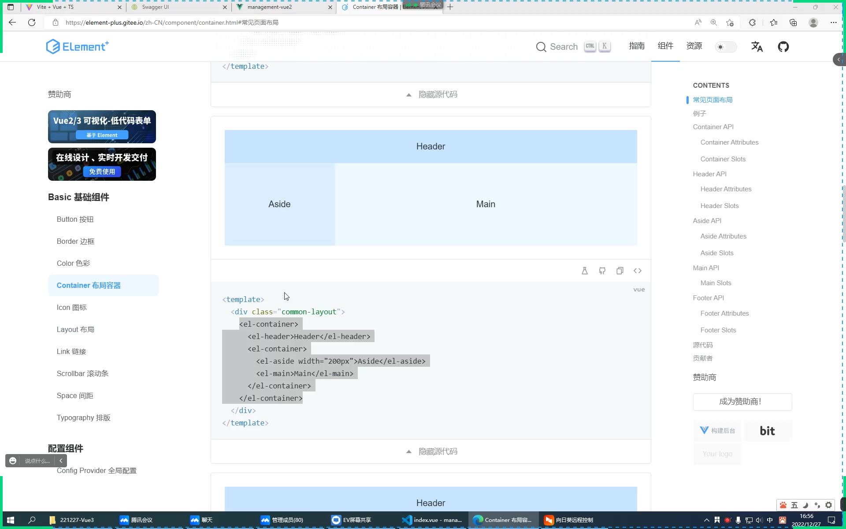
Task: Collapse the chat assistant bubble arrow
Action: coord(61,460)
